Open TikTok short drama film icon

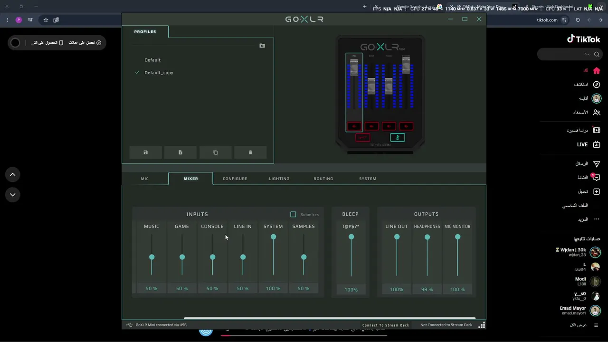pyautogui.click(x=597, y=130)
